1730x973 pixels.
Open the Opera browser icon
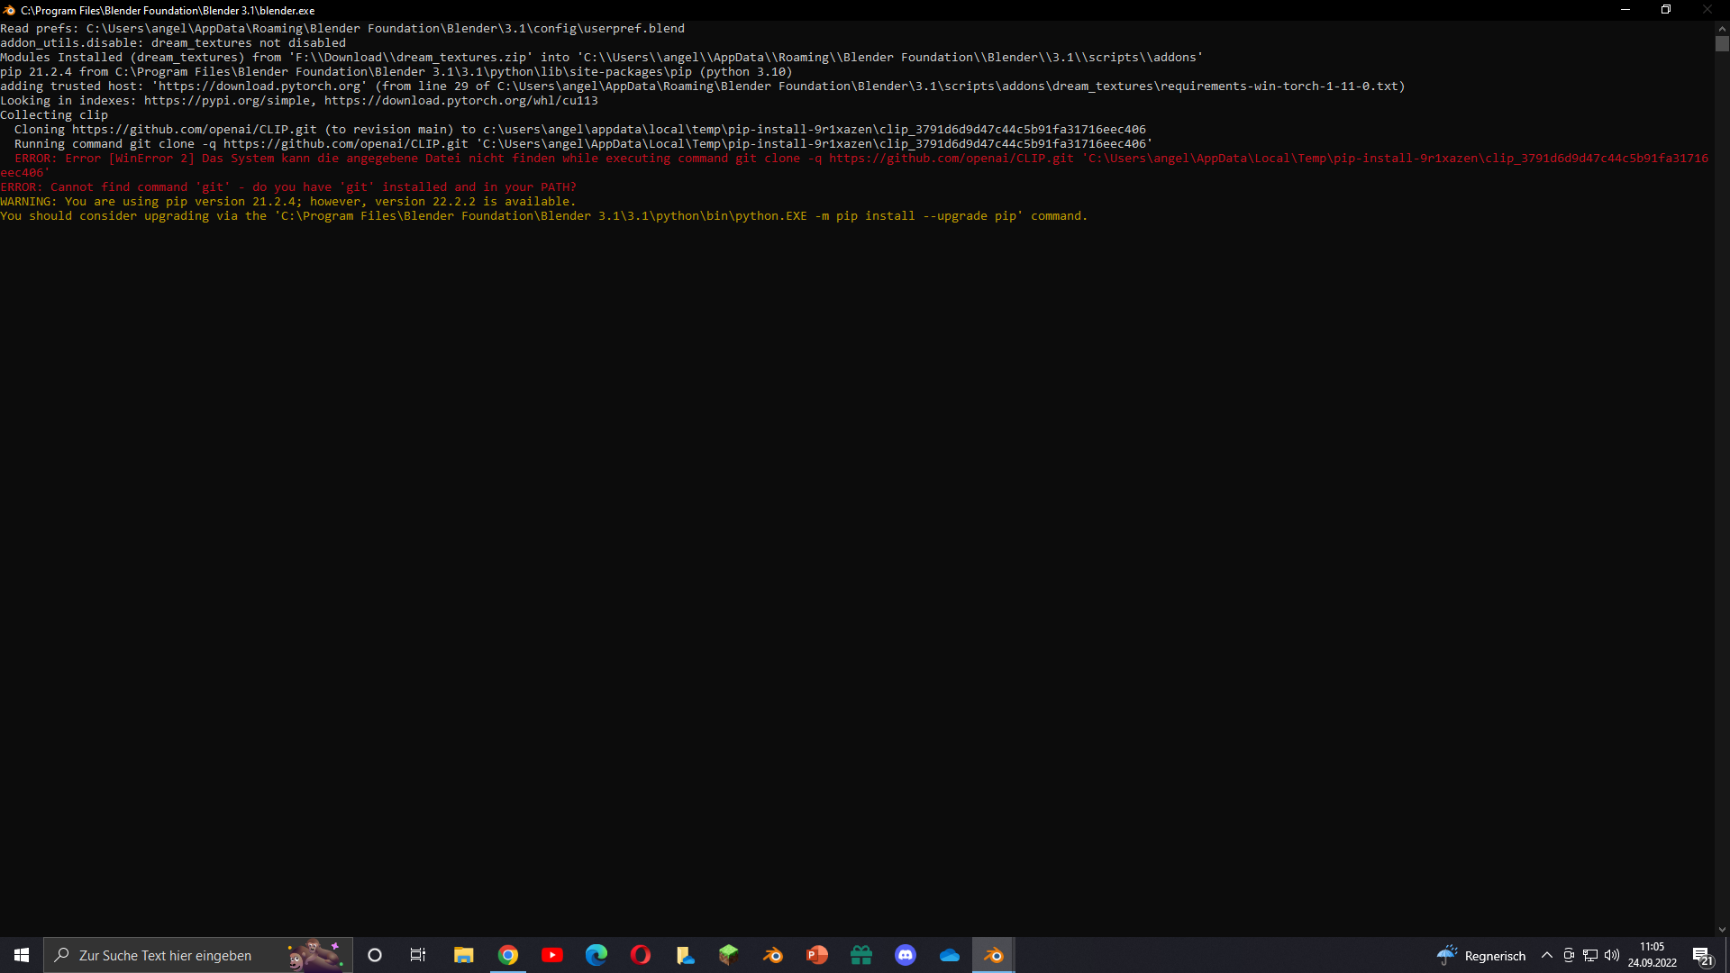click(641, 955)
